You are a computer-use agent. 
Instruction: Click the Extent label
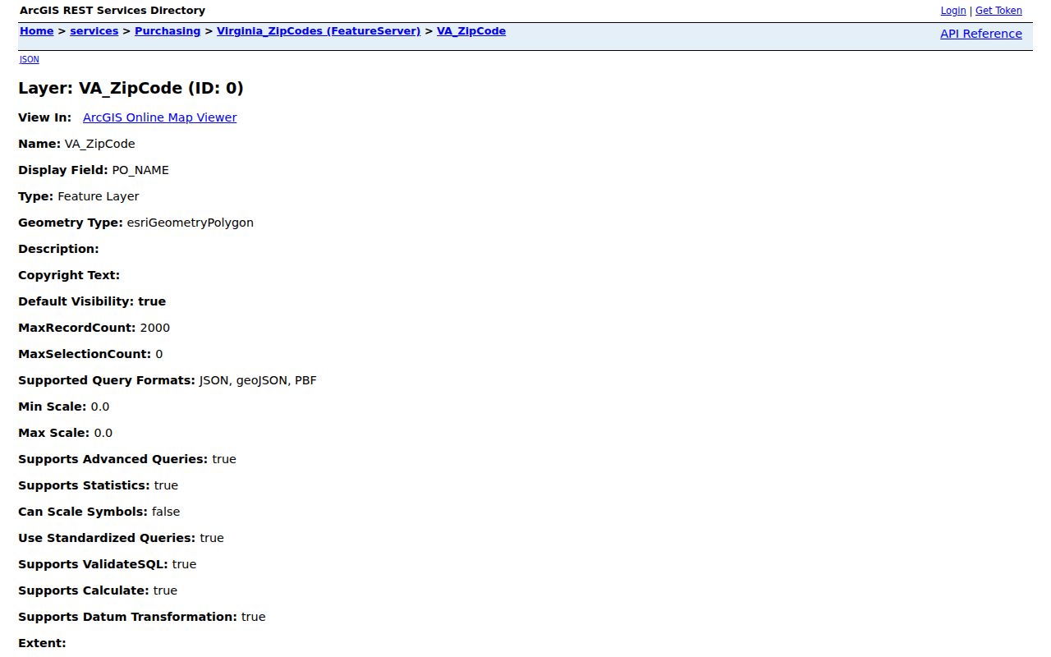point(42,643)
